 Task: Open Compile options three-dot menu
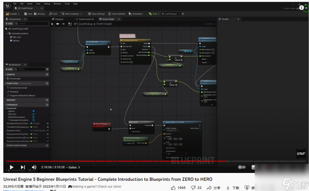tap(19, 14)
